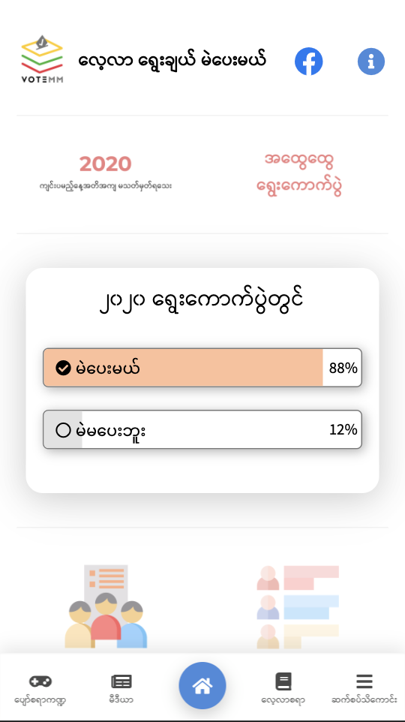The height and width of the screenshot is (722, 405).
Task: Click the 12% poll result bar
Action: [x=202, y=429]
